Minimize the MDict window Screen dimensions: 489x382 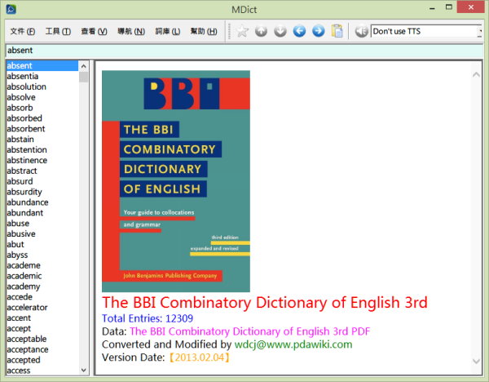pyautogui.click(x=432, y=8)
